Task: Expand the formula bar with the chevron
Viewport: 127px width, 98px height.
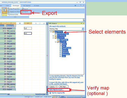Action: (84, 20)
